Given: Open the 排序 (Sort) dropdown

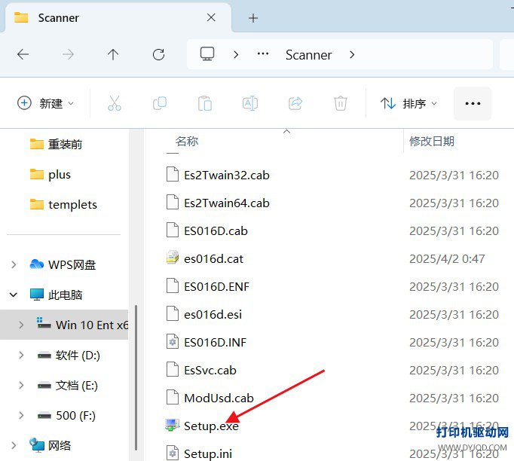Looking at the screenshot, I should [x=408, y=103].
